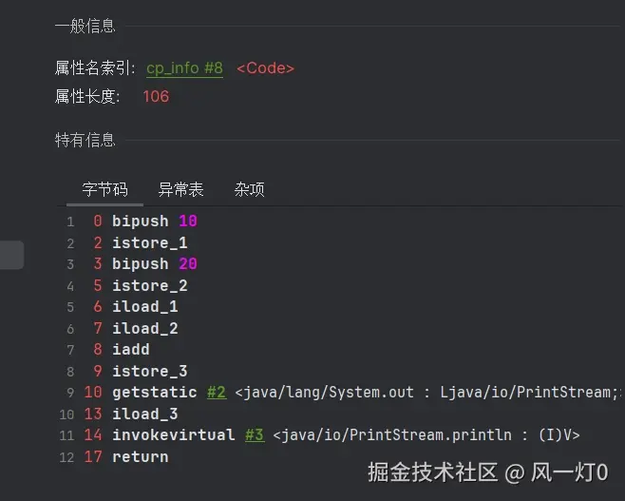
Task: Switch to the 字节码 tab
Action: tap(104, 189)
